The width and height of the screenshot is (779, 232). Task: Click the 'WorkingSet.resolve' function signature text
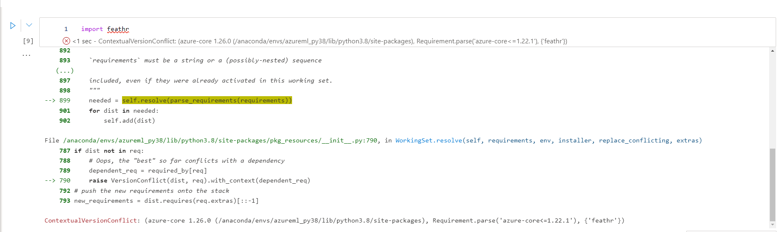click(549, 140)
